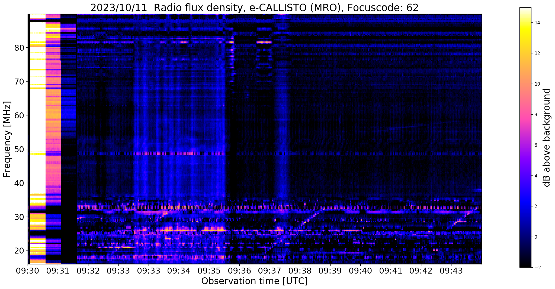This screenshot has width=555, height=289.
Task: Click the spectrogram heatmap plot area
Action: 255,139
